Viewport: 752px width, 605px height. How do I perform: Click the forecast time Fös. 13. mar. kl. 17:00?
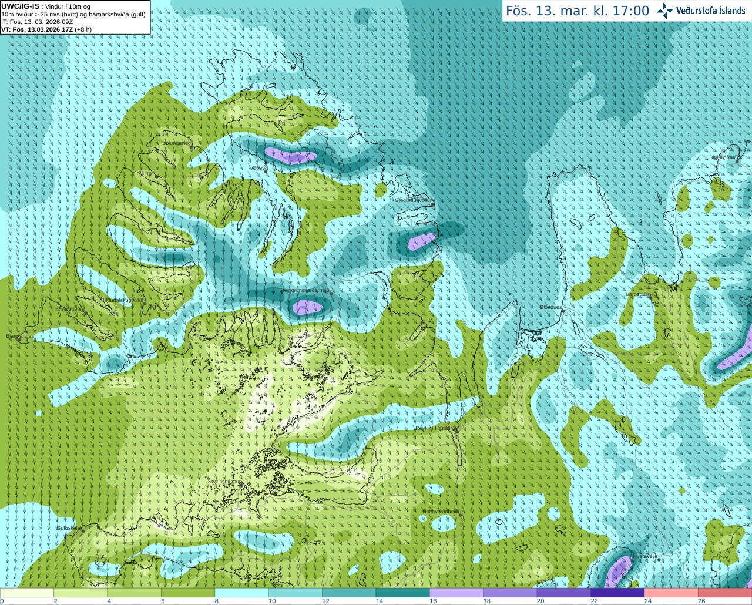578,11
